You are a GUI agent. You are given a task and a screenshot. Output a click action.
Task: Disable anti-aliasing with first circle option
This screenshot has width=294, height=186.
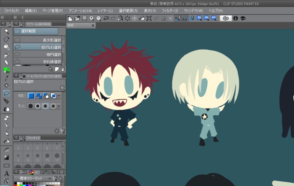(31, 106)
